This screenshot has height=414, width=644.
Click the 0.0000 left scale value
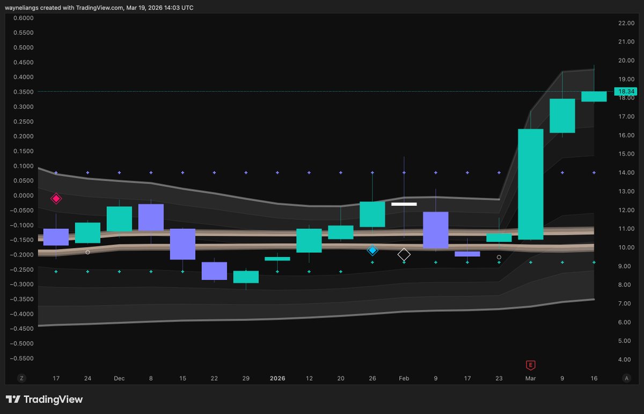pyautogui.click(x=23, y=195)
